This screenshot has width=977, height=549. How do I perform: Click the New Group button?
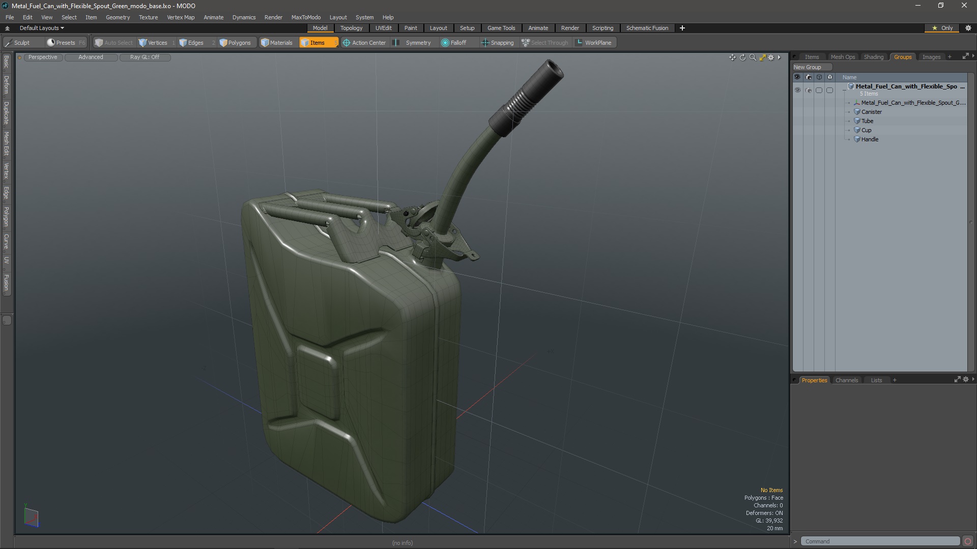[812, 67]
